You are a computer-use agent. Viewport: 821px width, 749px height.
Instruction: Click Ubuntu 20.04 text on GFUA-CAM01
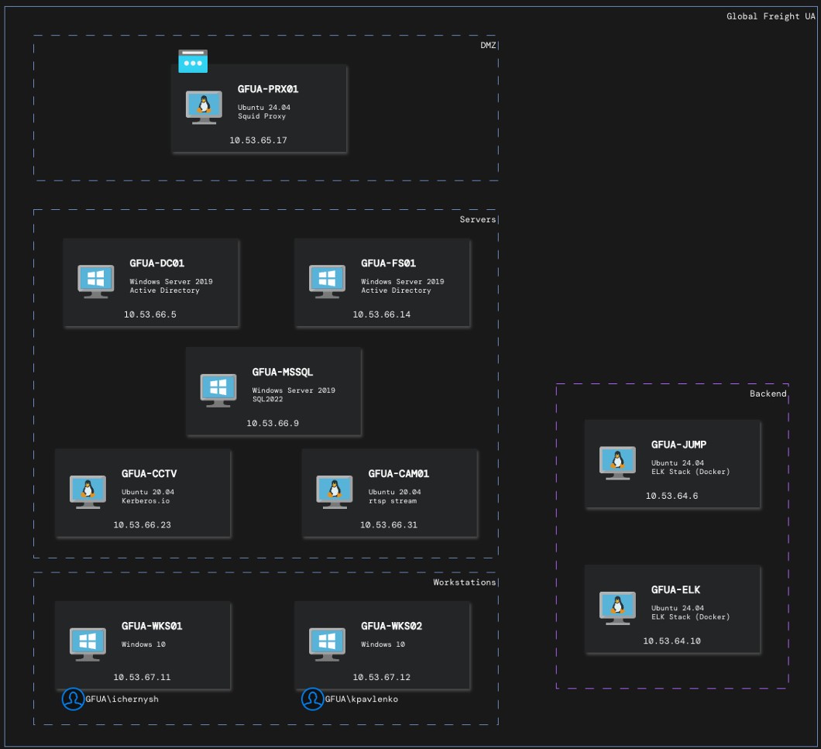pos(394,492)
